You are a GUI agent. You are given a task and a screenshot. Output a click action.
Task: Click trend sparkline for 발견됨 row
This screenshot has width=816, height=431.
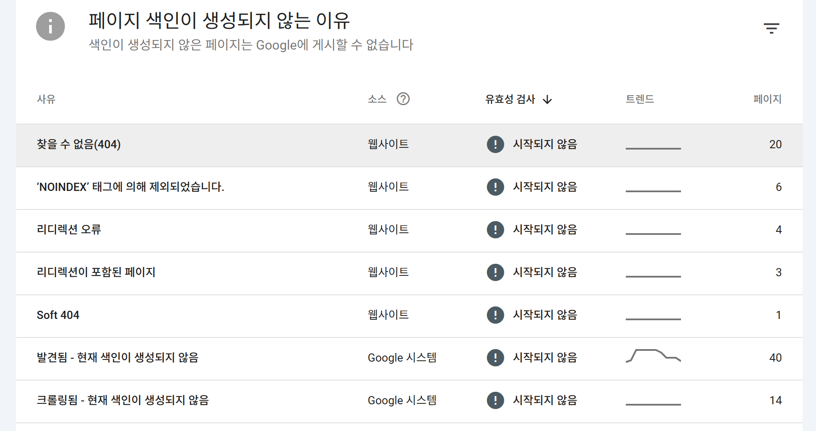point(653,356)
